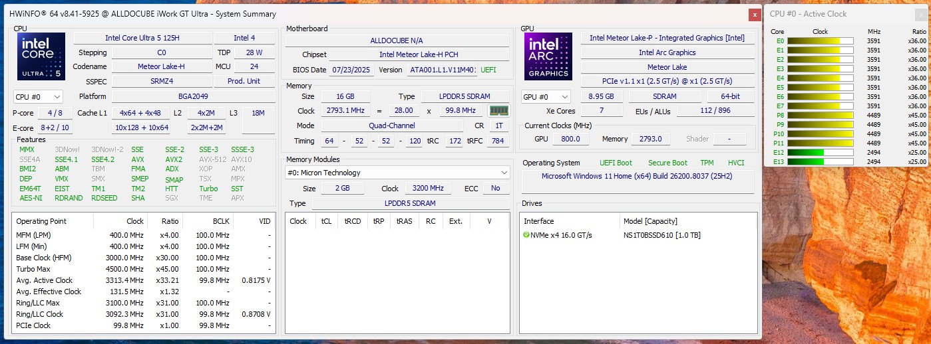Screen dimensions: 931x344
Task: Click the Intel Core Ultra 5 125H name field
Action: pos(140,39)
